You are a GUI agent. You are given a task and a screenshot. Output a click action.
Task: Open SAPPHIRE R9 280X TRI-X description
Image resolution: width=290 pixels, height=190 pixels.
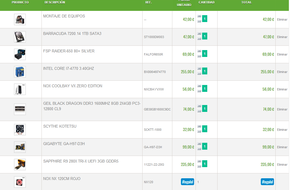tap(81, 161)
